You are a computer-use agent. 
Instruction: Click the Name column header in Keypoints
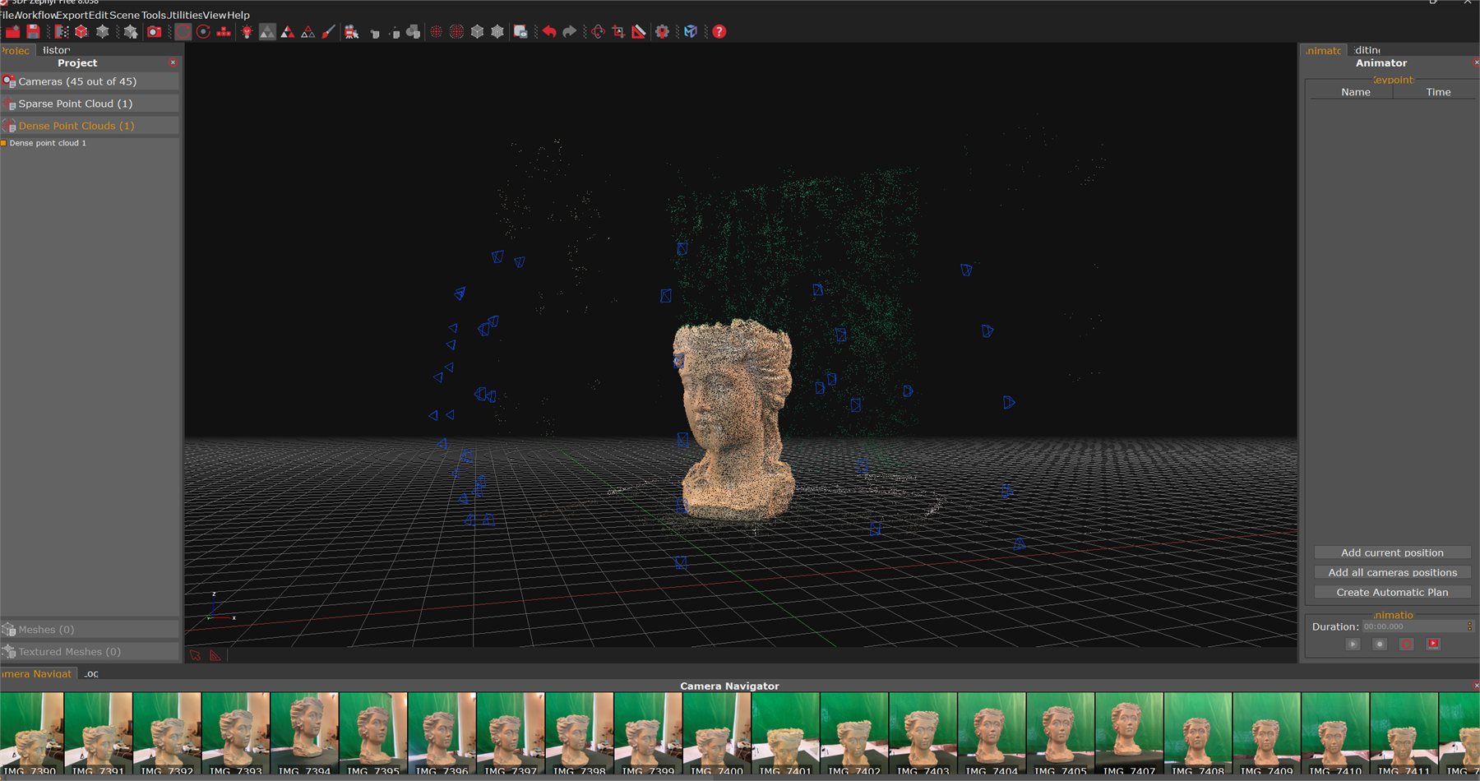[x=1355, y=92]
